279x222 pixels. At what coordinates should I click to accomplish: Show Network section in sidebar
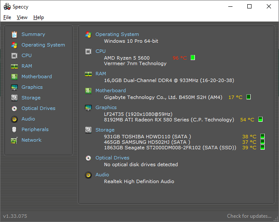tap(32, 140)
